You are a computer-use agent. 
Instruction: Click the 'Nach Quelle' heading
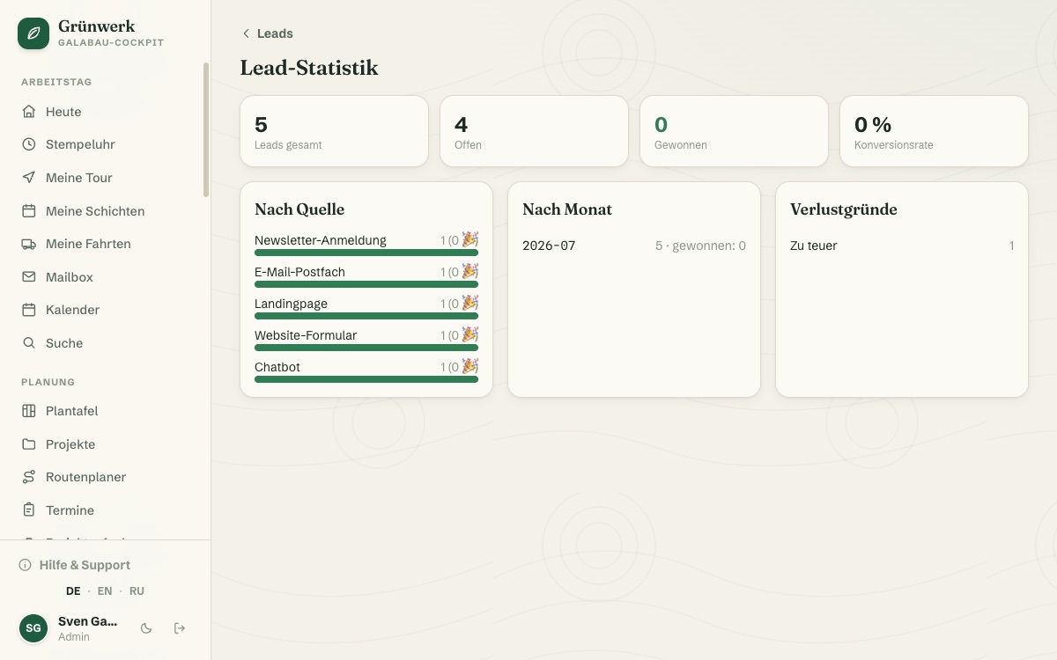[x=299, y=209]
